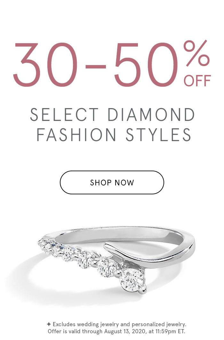The height and width of the screenshot is (340, 224).
Task: Click the Offer is valid through line
Action: [116, 331]
